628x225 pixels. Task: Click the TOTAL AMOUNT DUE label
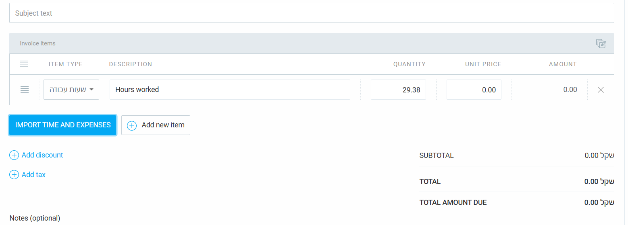[453, 202]
